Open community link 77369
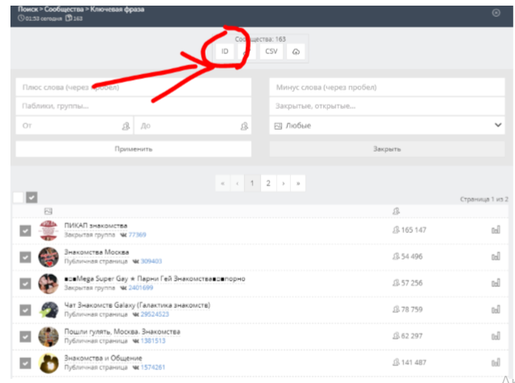 137,235
